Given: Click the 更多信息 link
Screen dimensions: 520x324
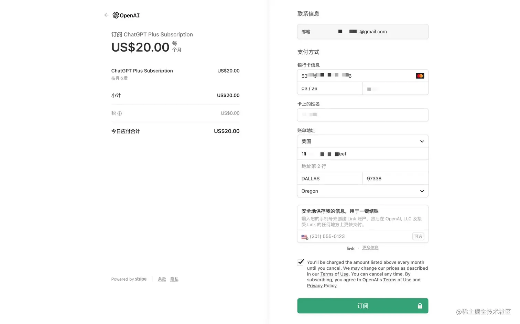Looking at the screenshot, I should coord(370,248).
